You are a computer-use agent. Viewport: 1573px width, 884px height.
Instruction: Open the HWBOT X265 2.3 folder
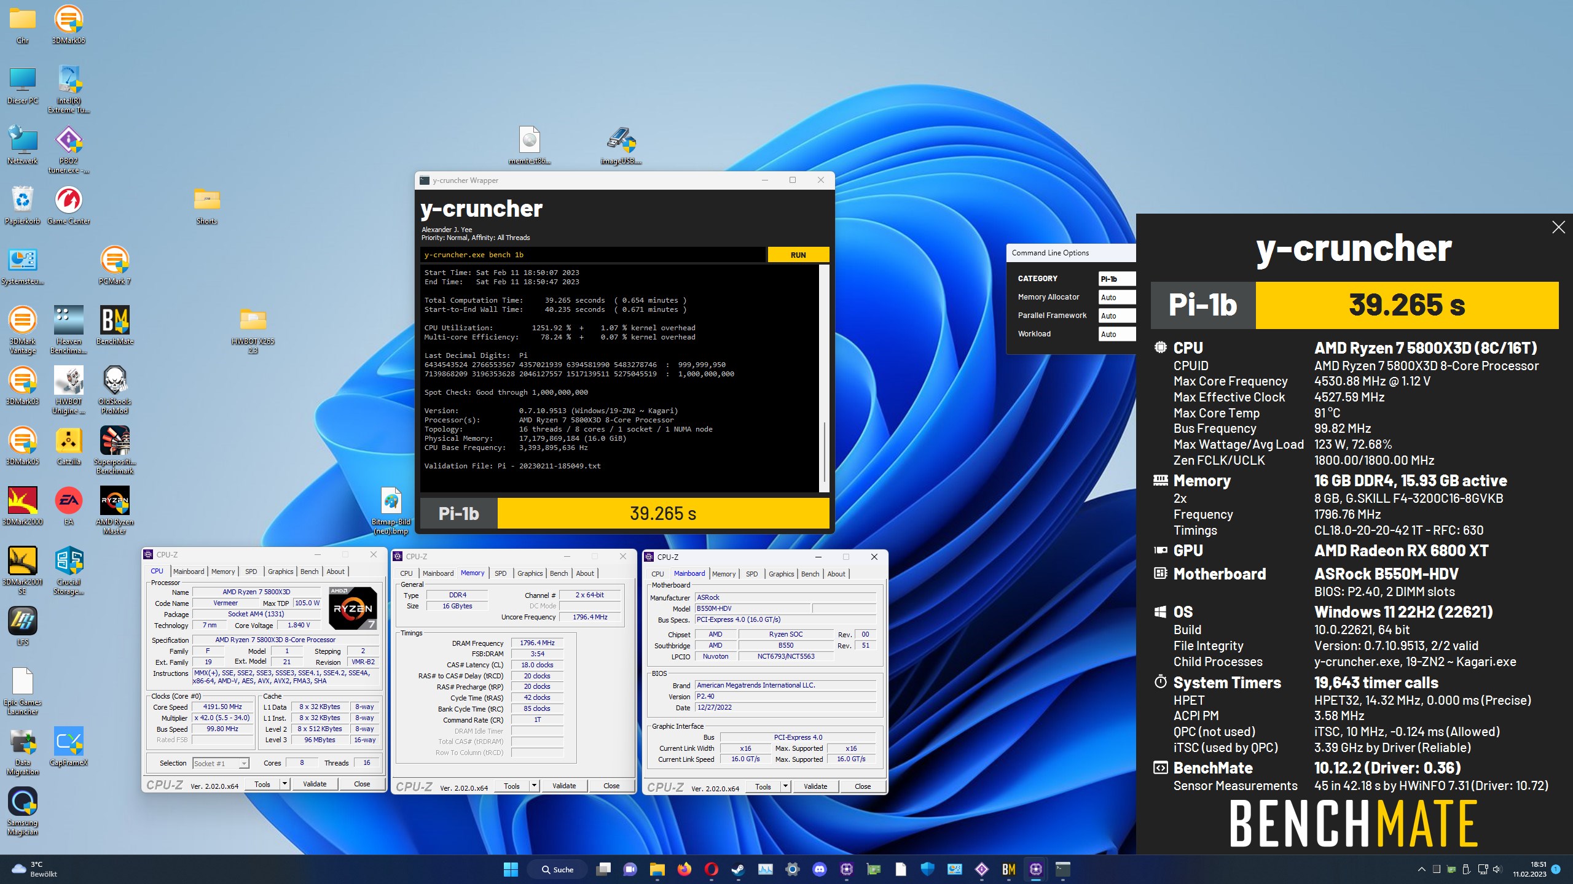tap(253, 330)
